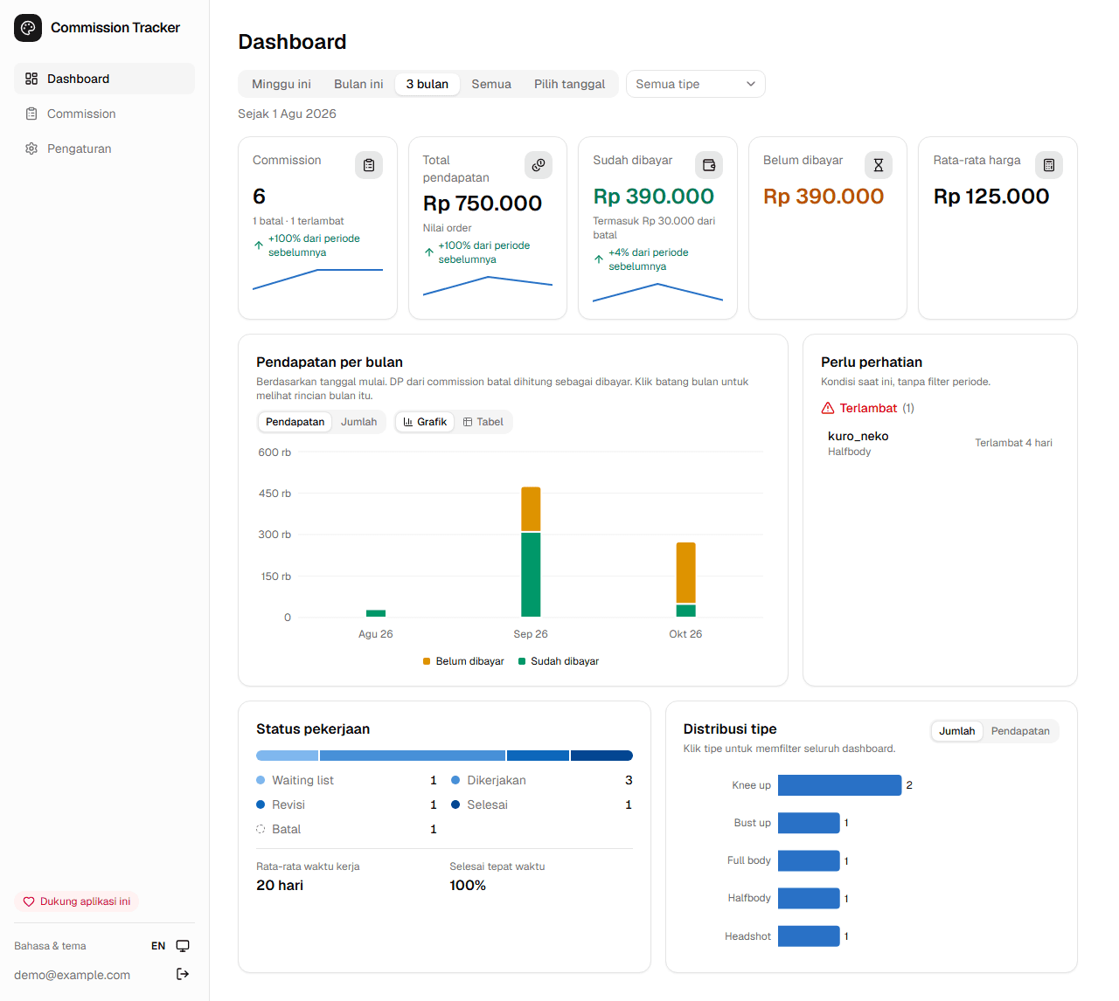Click the heart icon in Dukung aplikasi ini

coord(29,901)
